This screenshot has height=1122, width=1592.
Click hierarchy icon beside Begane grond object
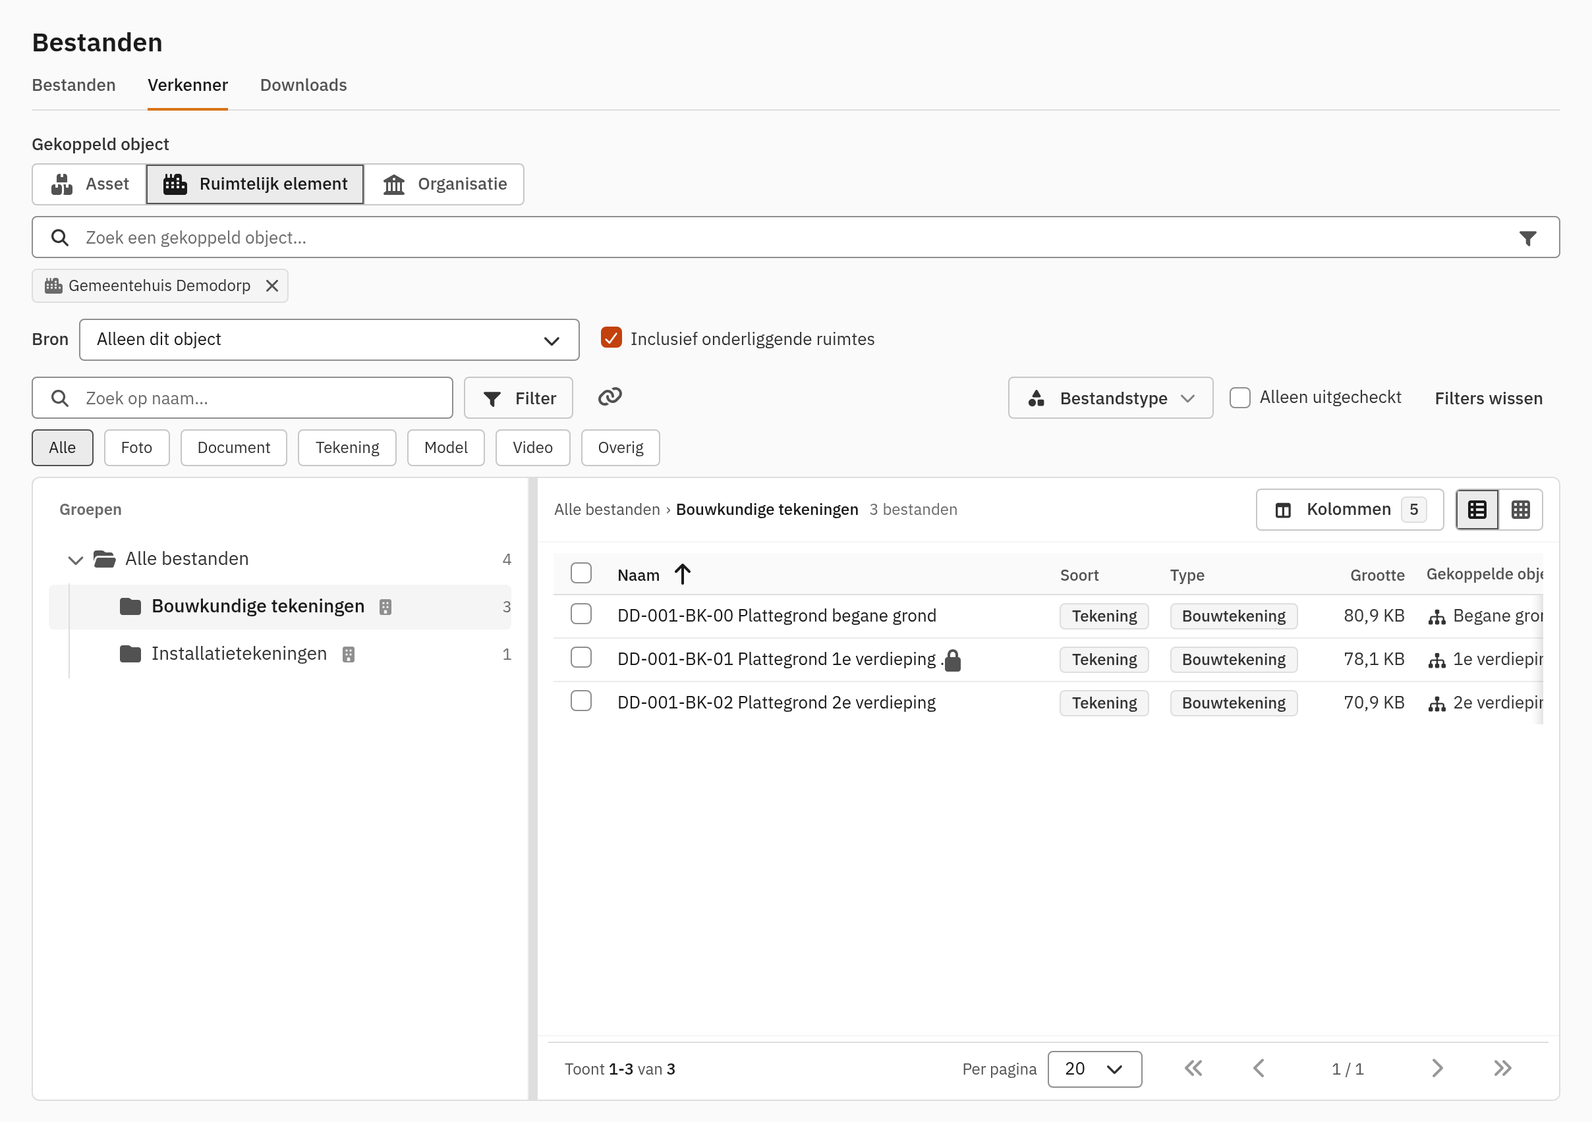point(1436,616)
